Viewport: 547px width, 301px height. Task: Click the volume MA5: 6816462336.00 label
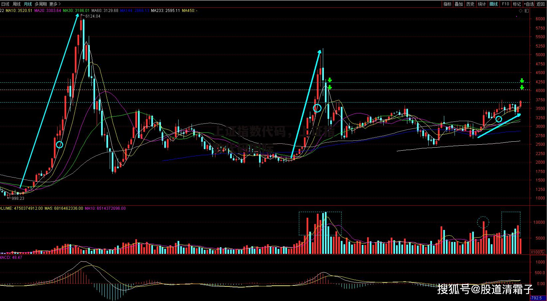pyautogui.click(x=64, y=208)
